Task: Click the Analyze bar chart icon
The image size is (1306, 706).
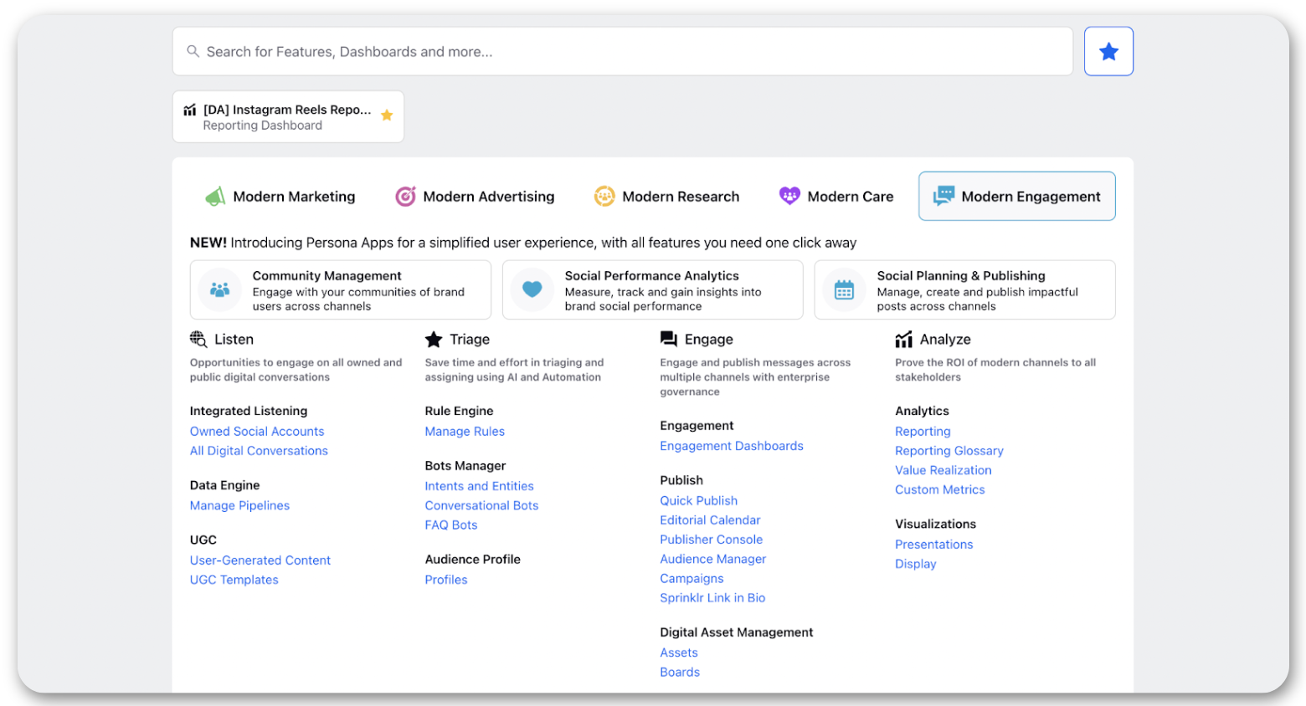Action: (x=903, y=339)
